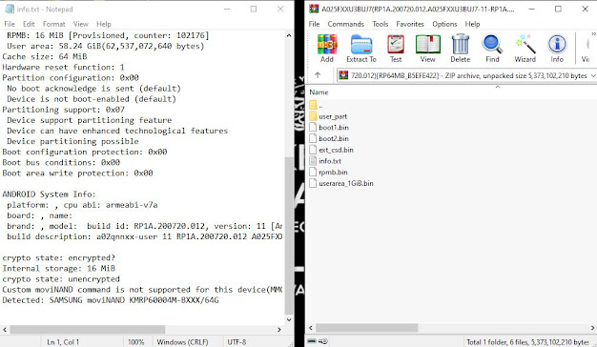Screen dimensions: 597x347
Task: Open the Notepad Format menu
Action: click(x=53, y=24)
